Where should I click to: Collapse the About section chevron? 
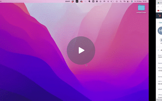click(x=158, y=50)
